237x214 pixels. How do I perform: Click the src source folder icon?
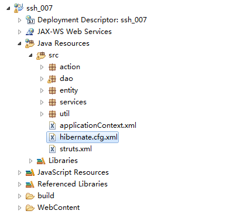tap(41, 56)
